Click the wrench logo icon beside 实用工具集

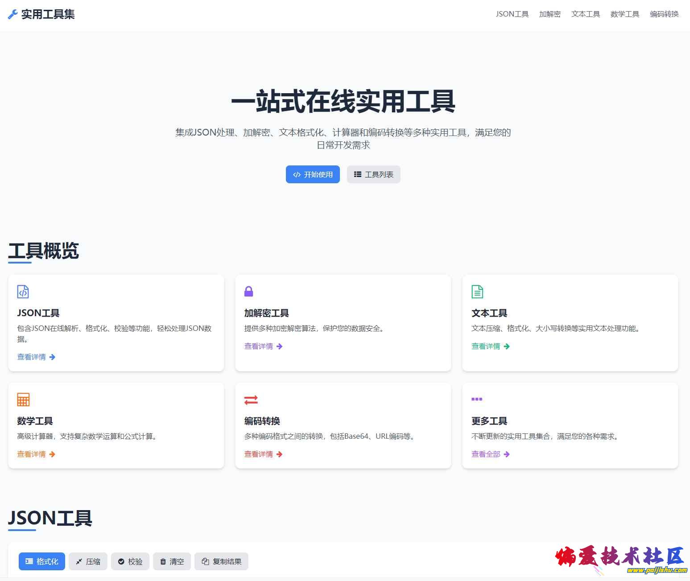click(13, 15)
